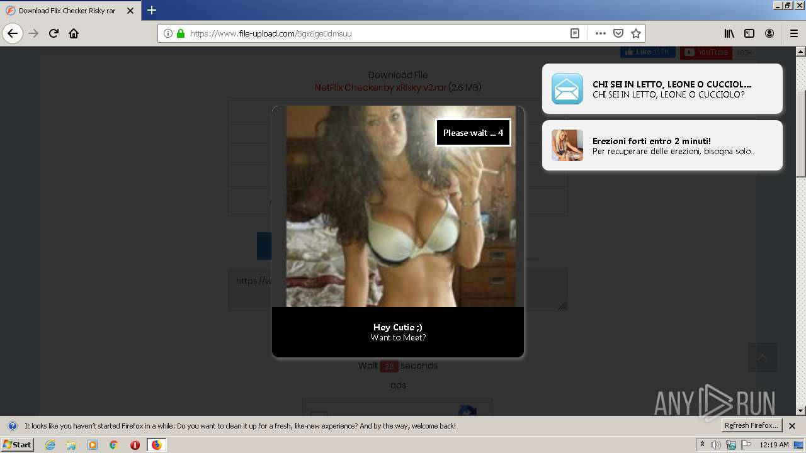Viewport: 806px width, 453px height.
Task: Click the NetFlix Checker by xRisky v2.rar filename
Action: click(x=380, y=87)
